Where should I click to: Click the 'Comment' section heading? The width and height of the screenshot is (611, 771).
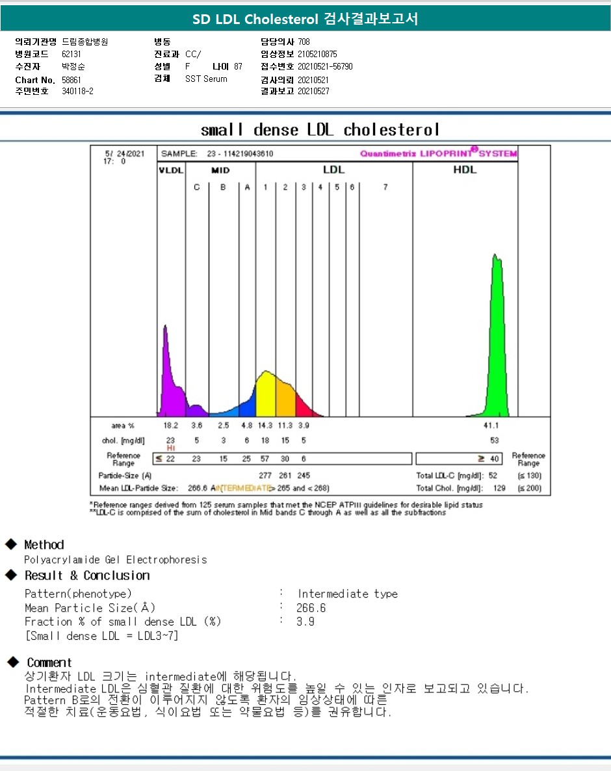pos(49,663)
